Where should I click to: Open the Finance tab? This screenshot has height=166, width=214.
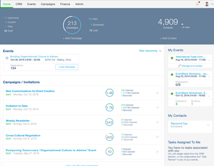[x=65, y=4]
